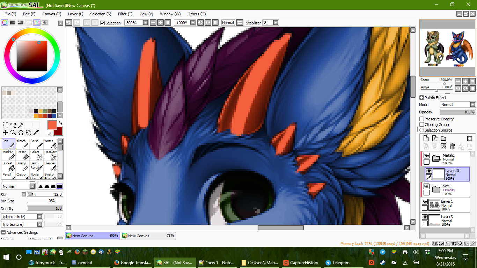Viewport: 477px width, 268px height.
Task: Select the Blender brush tool
Action: [50, 166]
